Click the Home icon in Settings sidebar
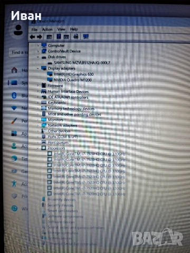This screenshot has width=190, height=253. [x=14, y=70]
